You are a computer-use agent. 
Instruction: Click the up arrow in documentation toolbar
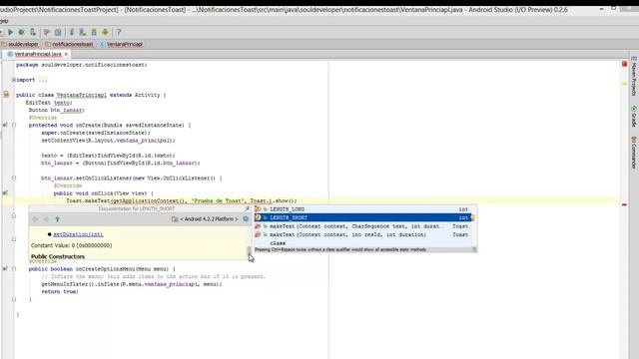[58, 219]
